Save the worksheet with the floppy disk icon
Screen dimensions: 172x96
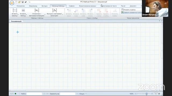[23, 2]
